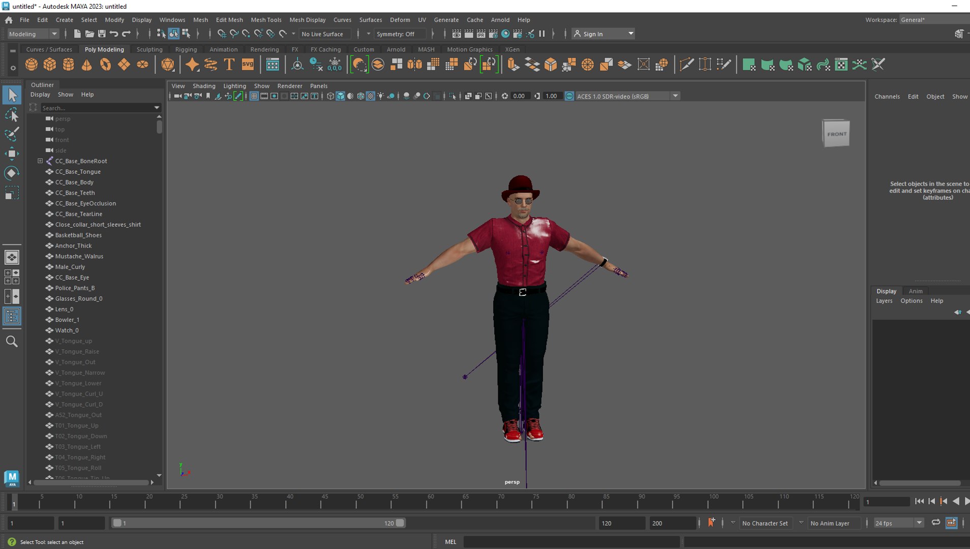Select the Rotate tool in toolbox
Image resolution: width=970 pixels, height=549 pixels.
[11, 173]
